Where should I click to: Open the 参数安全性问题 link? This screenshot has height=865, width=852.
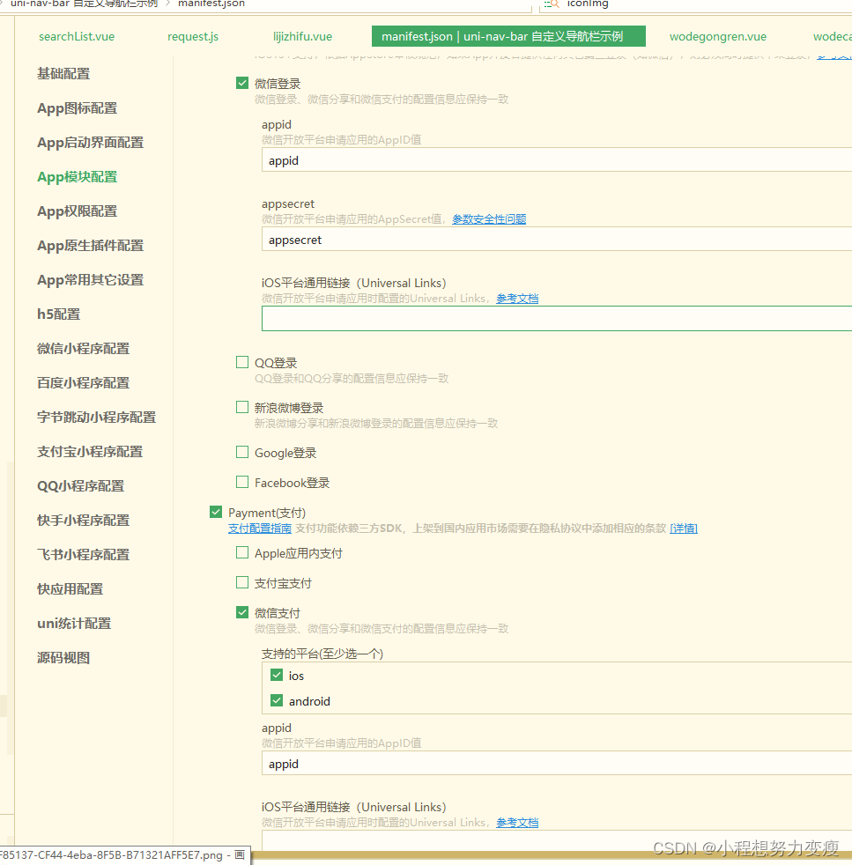[x=489, y=219]
